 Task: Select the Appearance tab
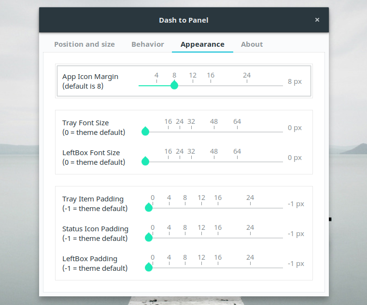(202, 44)
